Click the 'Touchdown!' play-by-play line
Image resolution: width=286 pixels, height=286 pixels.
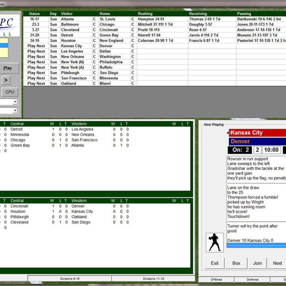(238, 216)
